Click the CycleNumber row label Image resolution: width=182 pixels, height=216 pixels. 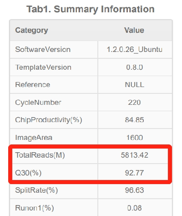(x=38, y=103)
